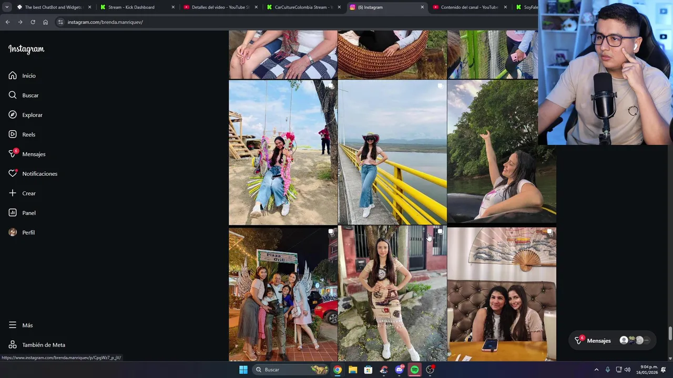The height and width of the screenshot is (378, 673).
Task: Open the Notificaciones heart icon
Action: tap(13, 173)
